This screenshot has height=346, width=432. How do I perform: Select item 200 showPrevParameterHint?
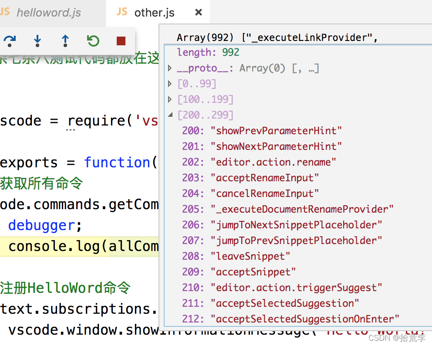coord(262,131)
